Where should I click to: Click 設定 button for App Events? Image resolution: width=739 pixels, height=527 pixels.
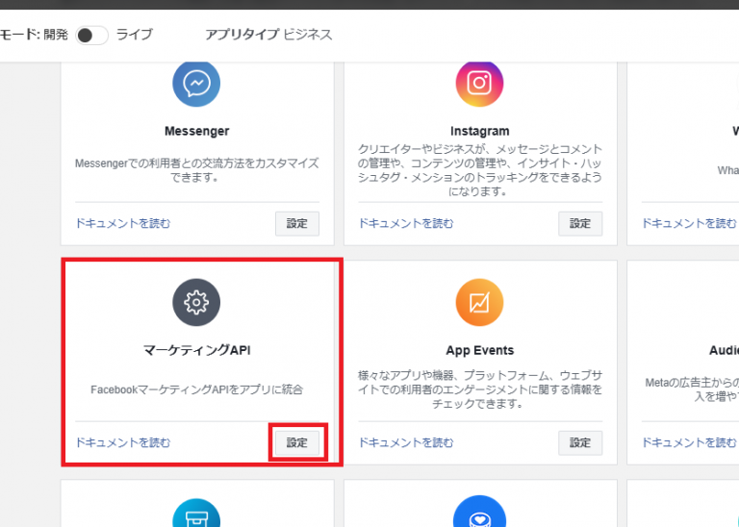580,442
